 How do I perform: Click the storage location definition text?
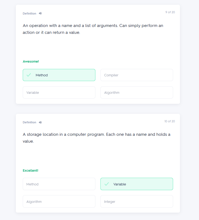[x=96, y=138]
